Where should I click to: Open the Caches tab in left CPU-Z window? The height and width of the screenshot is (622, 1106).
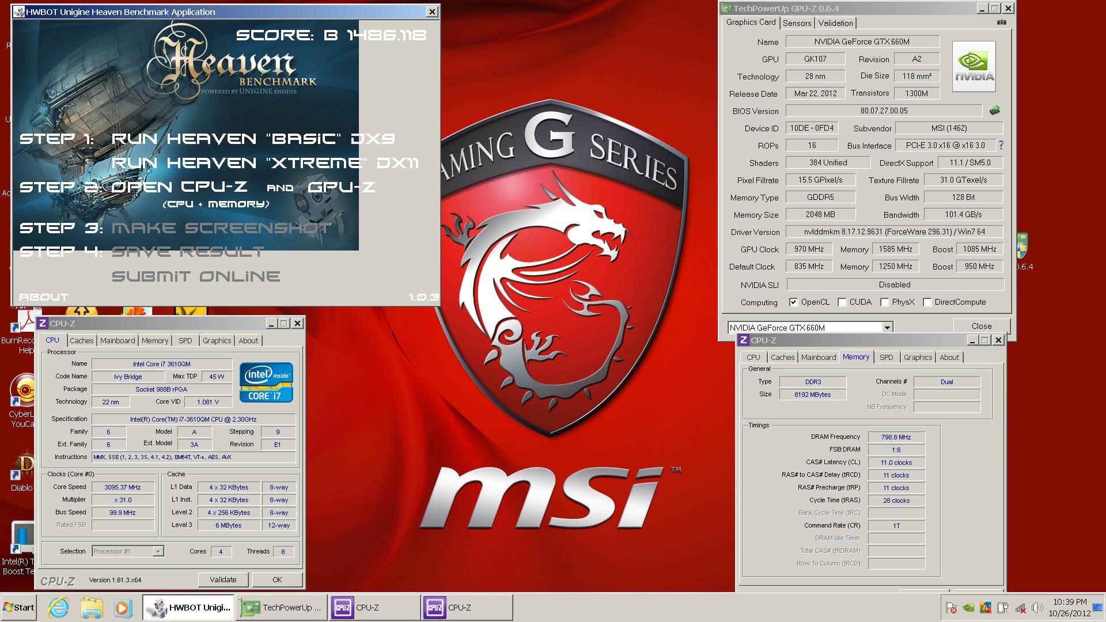click(81, 340)
